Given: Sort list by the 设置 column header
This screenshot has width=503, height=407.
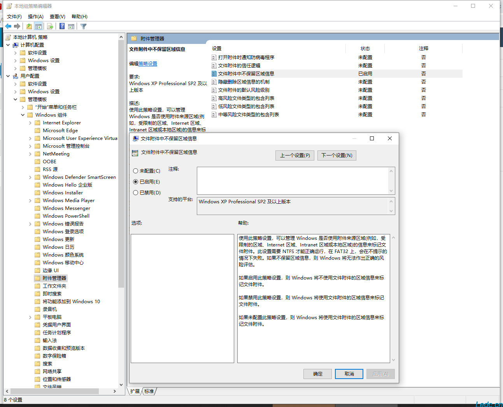Looking at the screenshot, I should [x=278, y=49].
